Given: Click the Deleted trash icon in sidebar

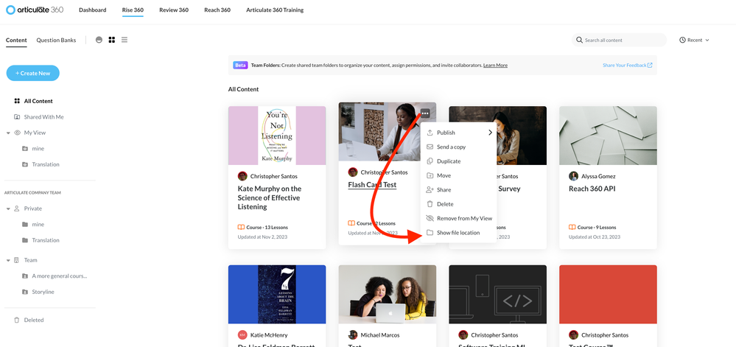Looking at the screenshot, I should (x=17, y=320).
